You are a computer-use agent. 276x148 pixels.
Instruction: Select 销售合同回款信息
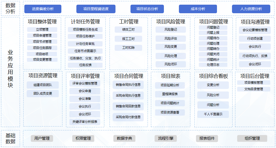(128, 106)
